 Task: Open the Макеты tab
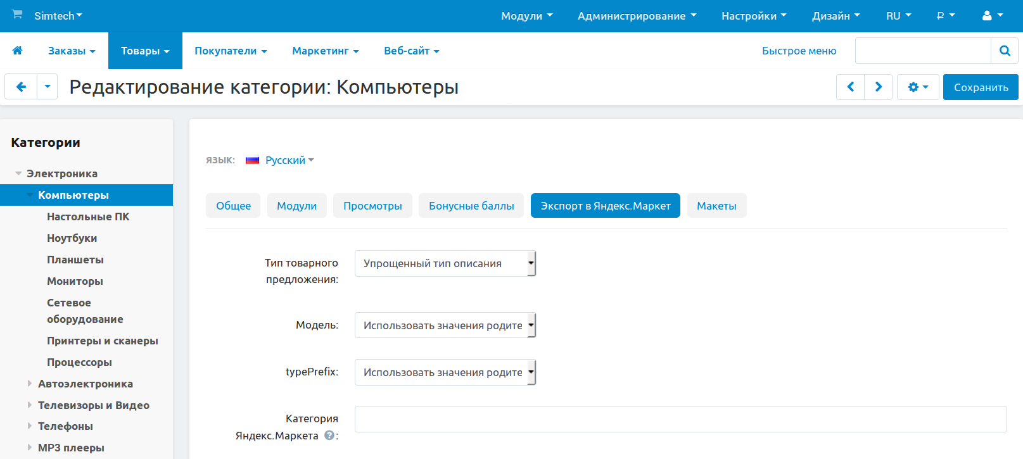pos(716,206)
